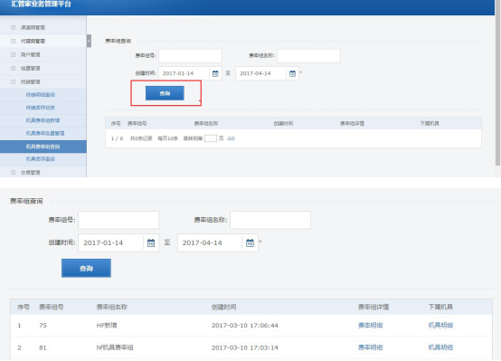501x361 pixels.
Task: Focus 费率组名称 input in the lower form
Action: 270,220
